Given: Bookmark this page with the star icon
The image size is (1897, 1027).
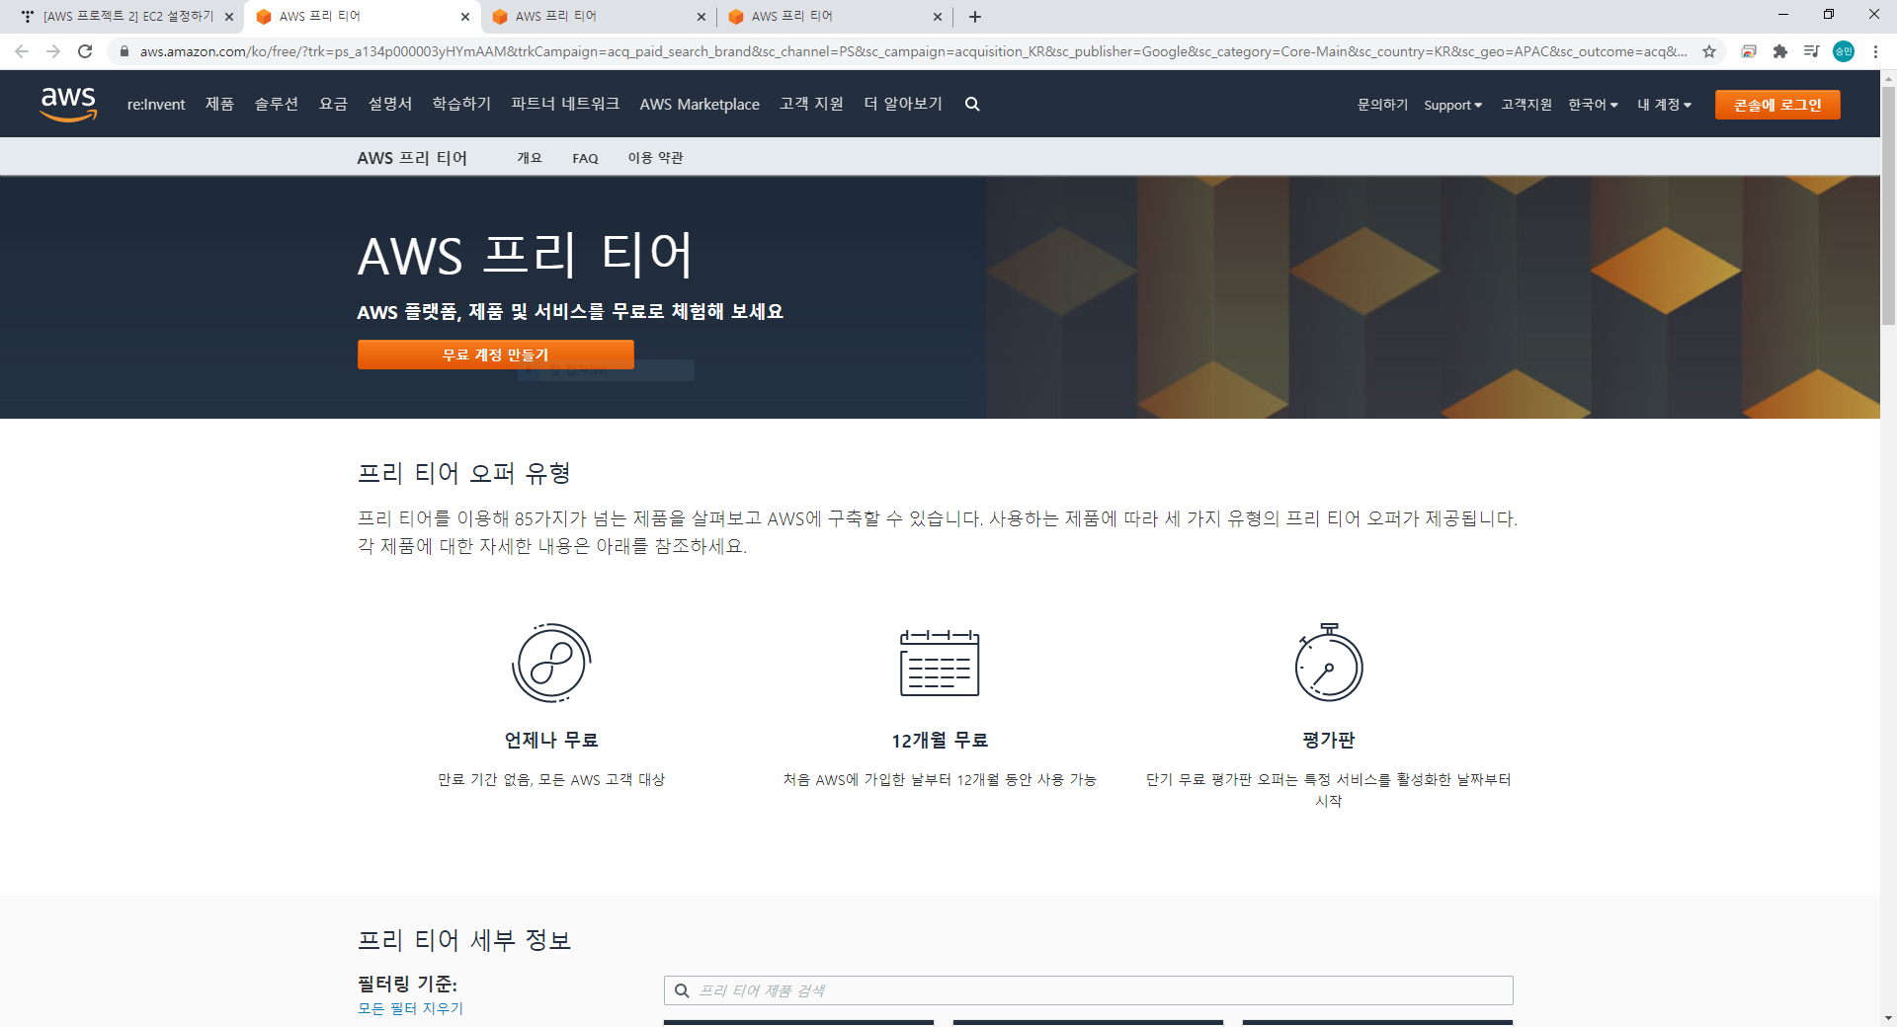Looking at the screenshot, I should click(x=1709, y=51).
